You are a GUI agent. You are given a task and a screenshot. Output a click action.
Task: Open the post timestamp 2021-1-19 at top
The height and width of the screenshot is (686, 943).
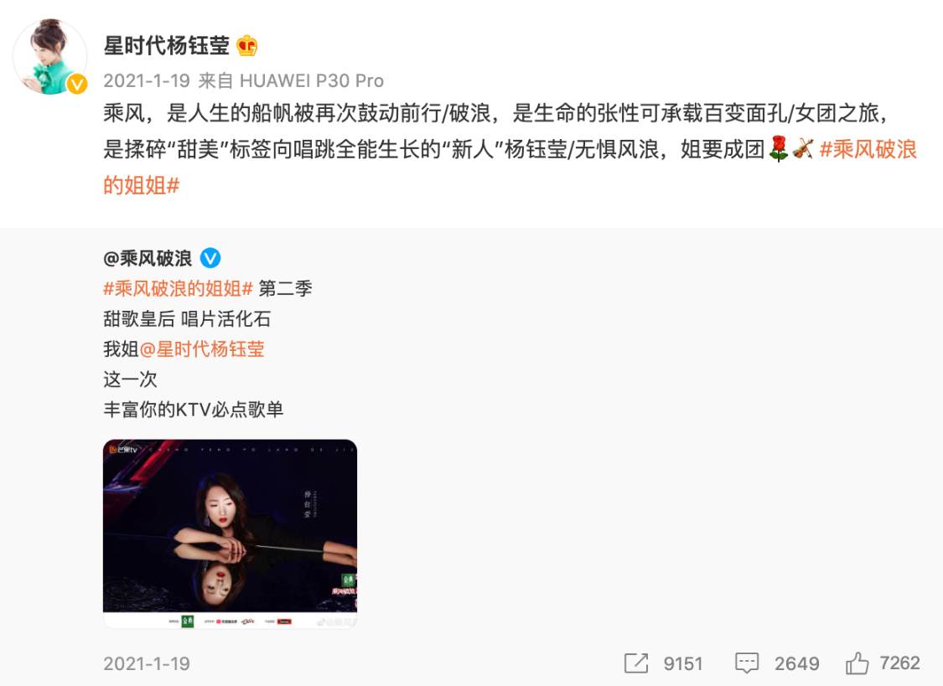point(147,80)
